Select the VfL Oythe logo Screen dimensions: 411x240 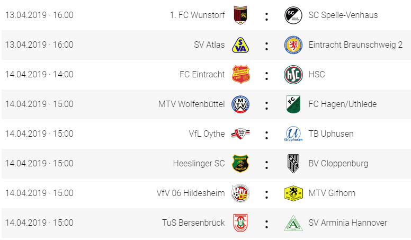(x=240, y=134)
